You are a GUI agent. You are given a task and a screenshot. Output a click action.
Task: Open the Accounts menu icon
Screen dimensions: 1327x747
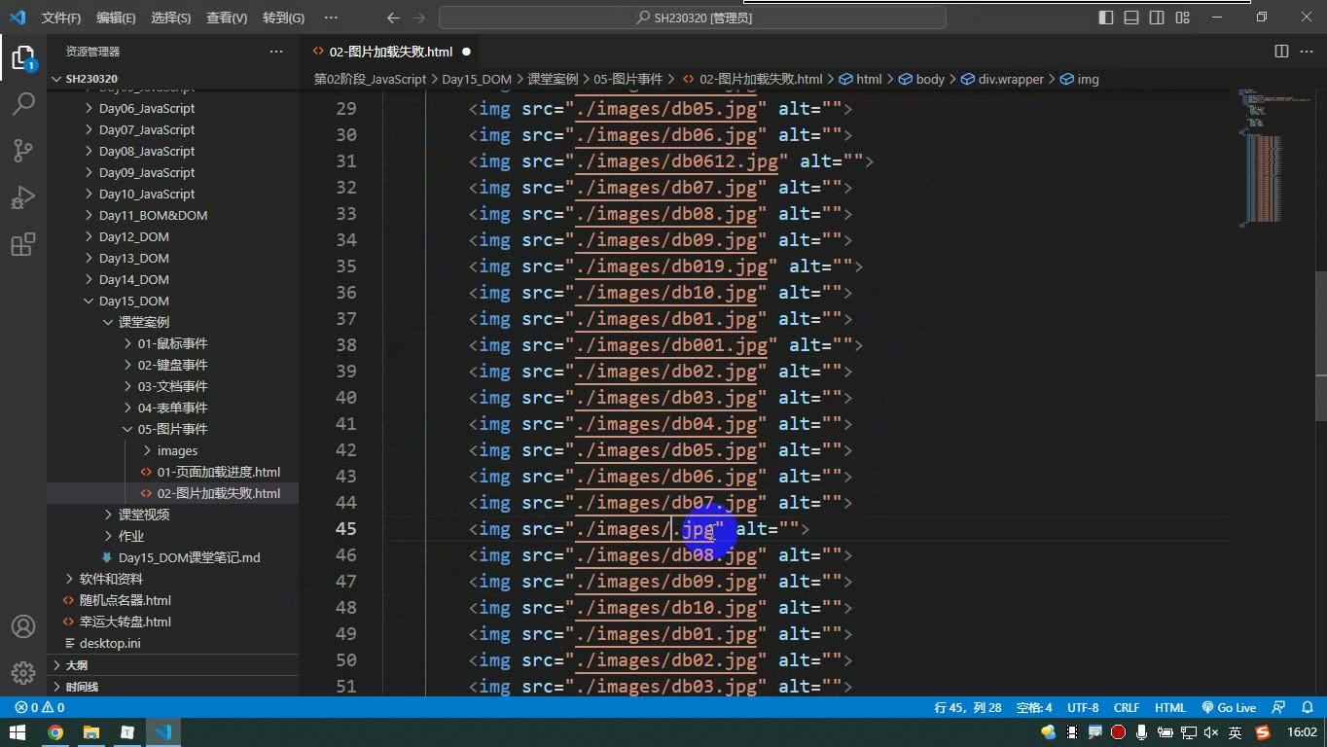tap(22, 626)
